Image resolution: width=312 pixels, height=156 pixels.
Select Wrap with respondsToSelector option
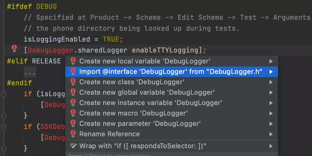(143, 146)
